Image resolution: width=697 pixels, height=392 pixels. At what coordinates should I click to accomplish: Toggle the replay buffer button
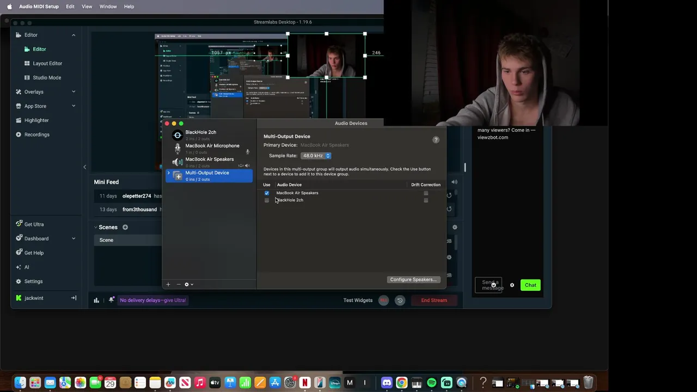(x=400, y=300)
